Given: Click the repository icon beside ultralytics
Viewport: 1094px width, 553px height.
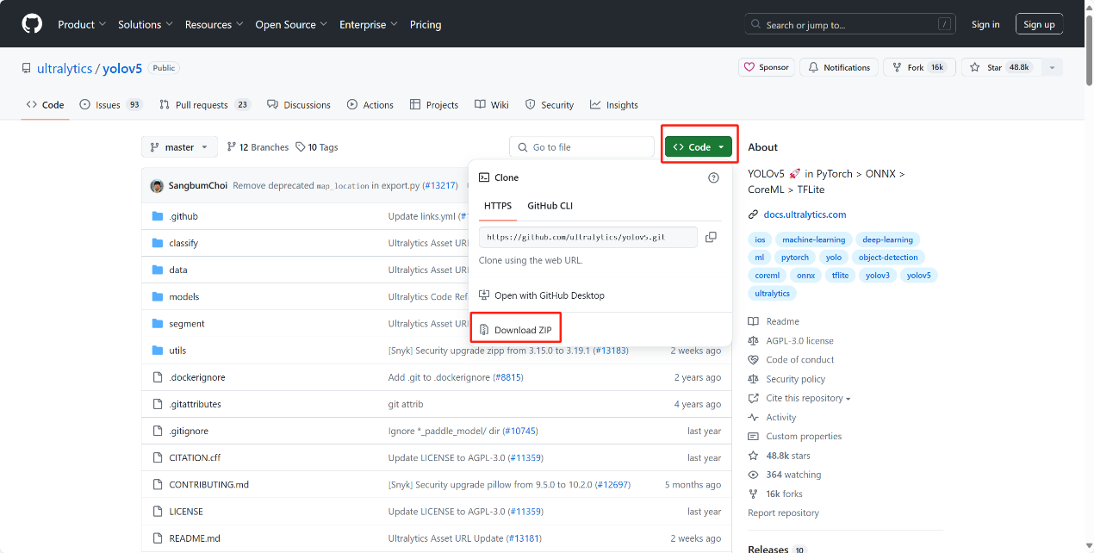Looking at the screenshot, I should click(x=27, y=68).
